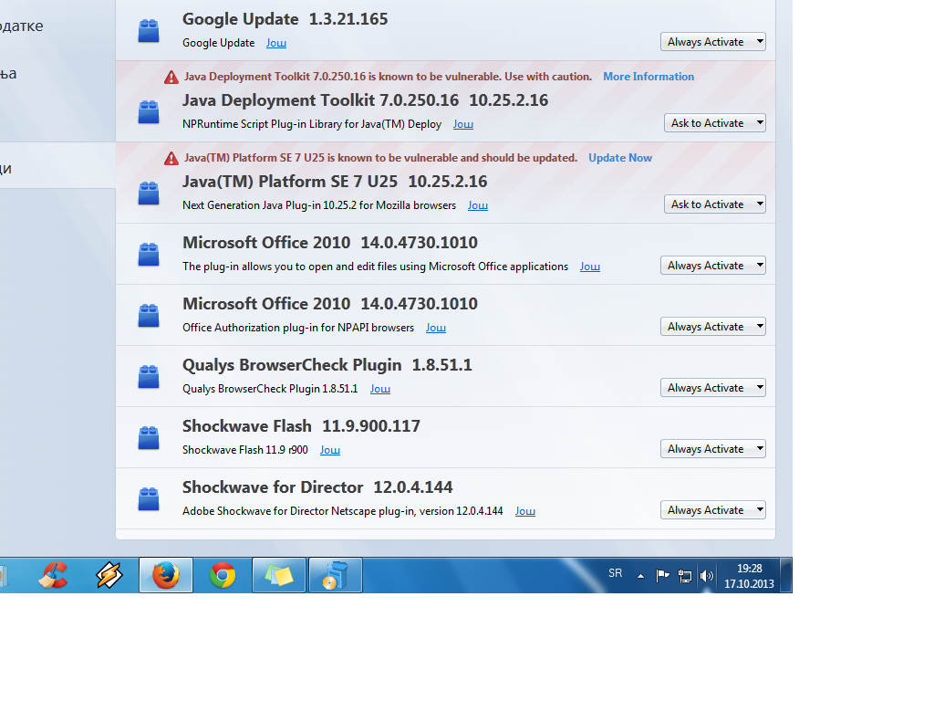Select Java Deployment Toolkit 7.0.250.16 title

pyautogui.click(x=365, y=100)
